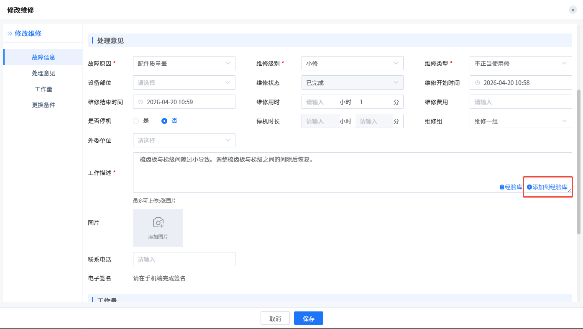Click the 停机时长 minutes input

(374, 121)
